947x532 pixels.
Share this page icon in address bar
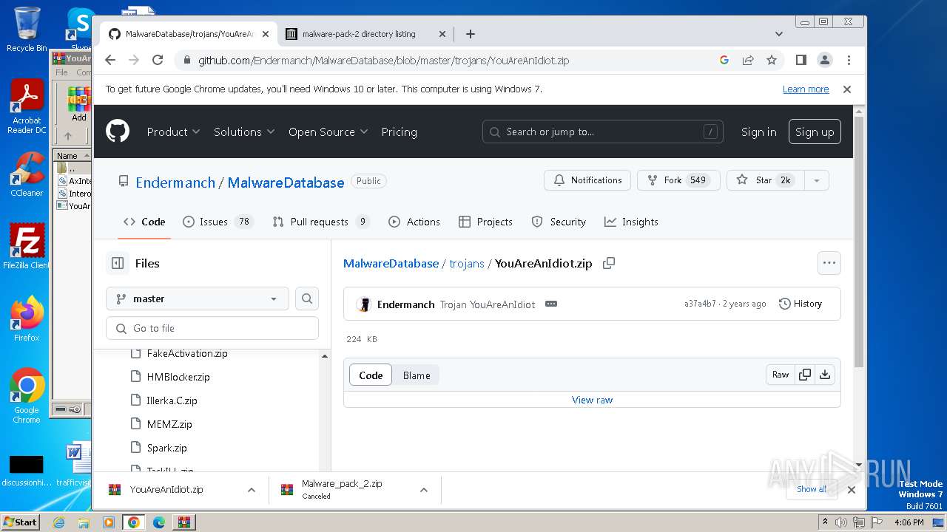pyautogui.click(x=748, y=60)
